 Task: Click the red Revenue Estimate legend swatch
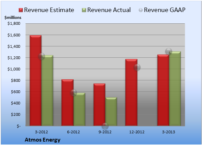click(x=21, y=10)
